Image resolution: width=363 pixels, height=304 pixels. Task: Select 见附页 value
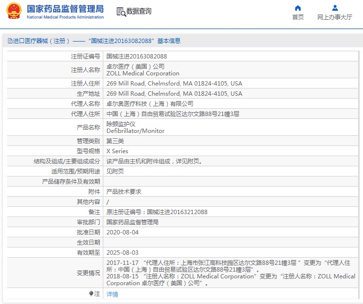click(x=115, y=172)
